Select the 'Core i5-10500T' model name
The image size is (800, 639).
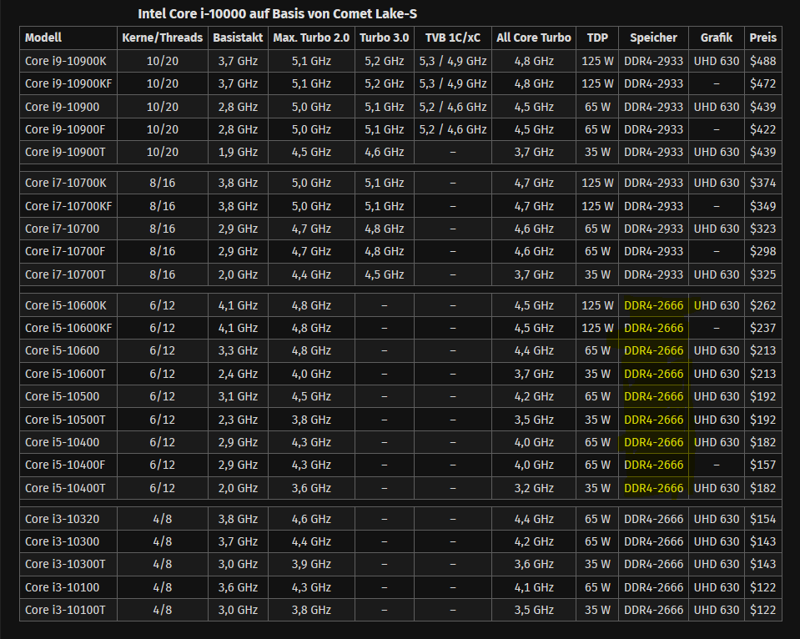coord(65,420)
